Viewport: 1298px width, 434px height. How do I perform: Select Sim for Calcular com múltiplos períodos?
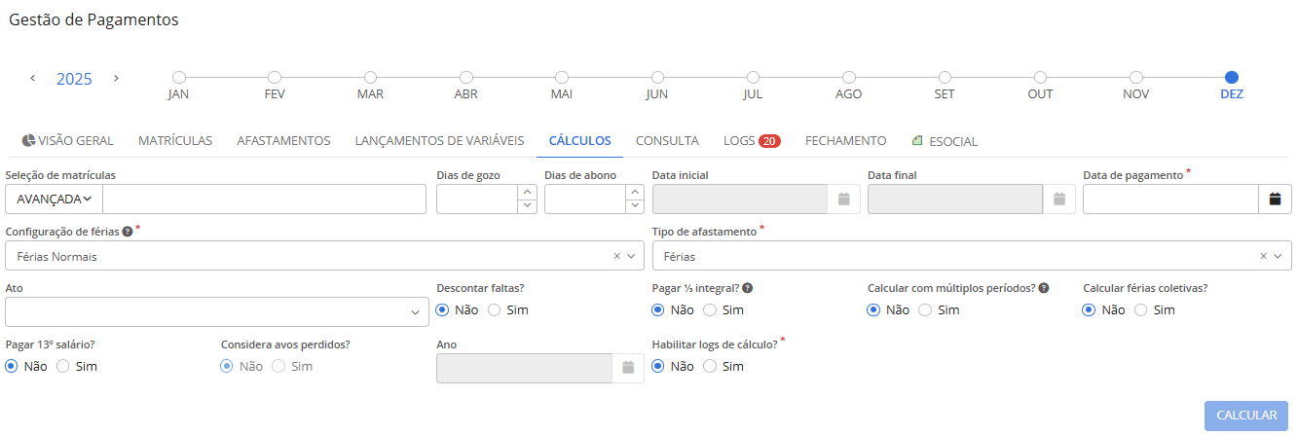[x=925, y=310]
